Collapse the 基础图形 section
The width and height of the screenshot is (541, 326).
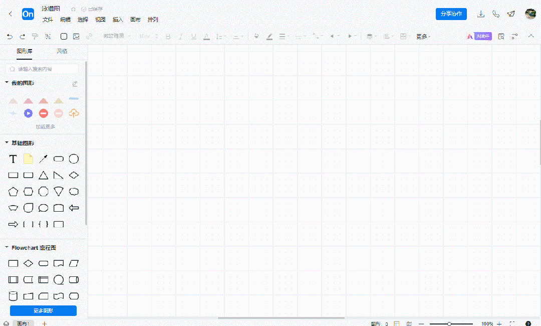coord(7,142)
